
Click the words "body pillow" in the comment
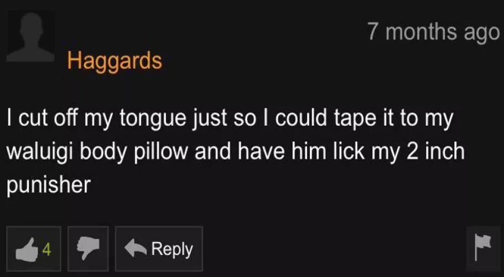pos(134,152)
